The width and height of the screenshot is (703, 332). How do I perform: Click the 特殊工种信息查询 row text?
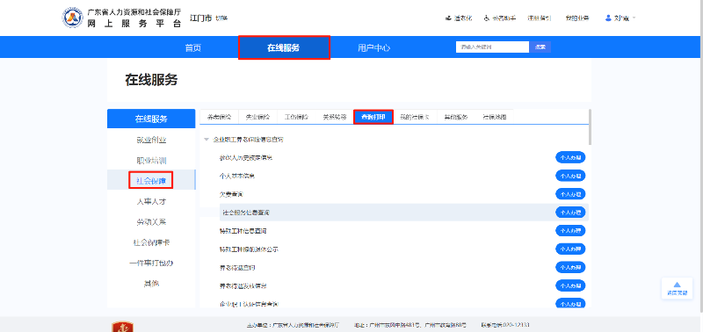[x=243, y=231]
